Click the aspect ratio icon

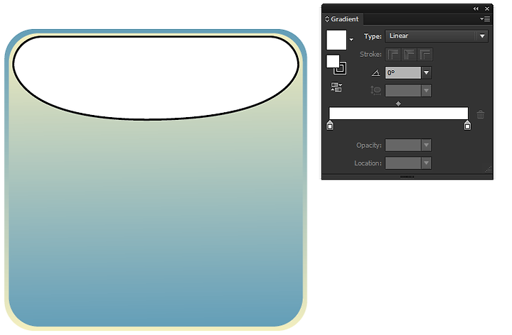(376, 90)
